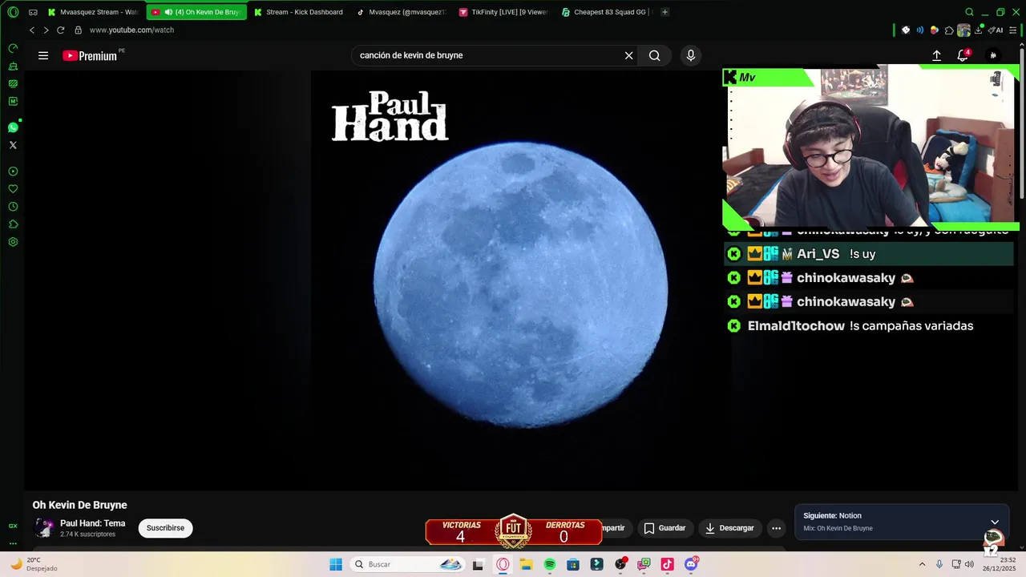1026x577 pixels.
Task: Clear the YouTube search text
Action: [x=628, y=55]
